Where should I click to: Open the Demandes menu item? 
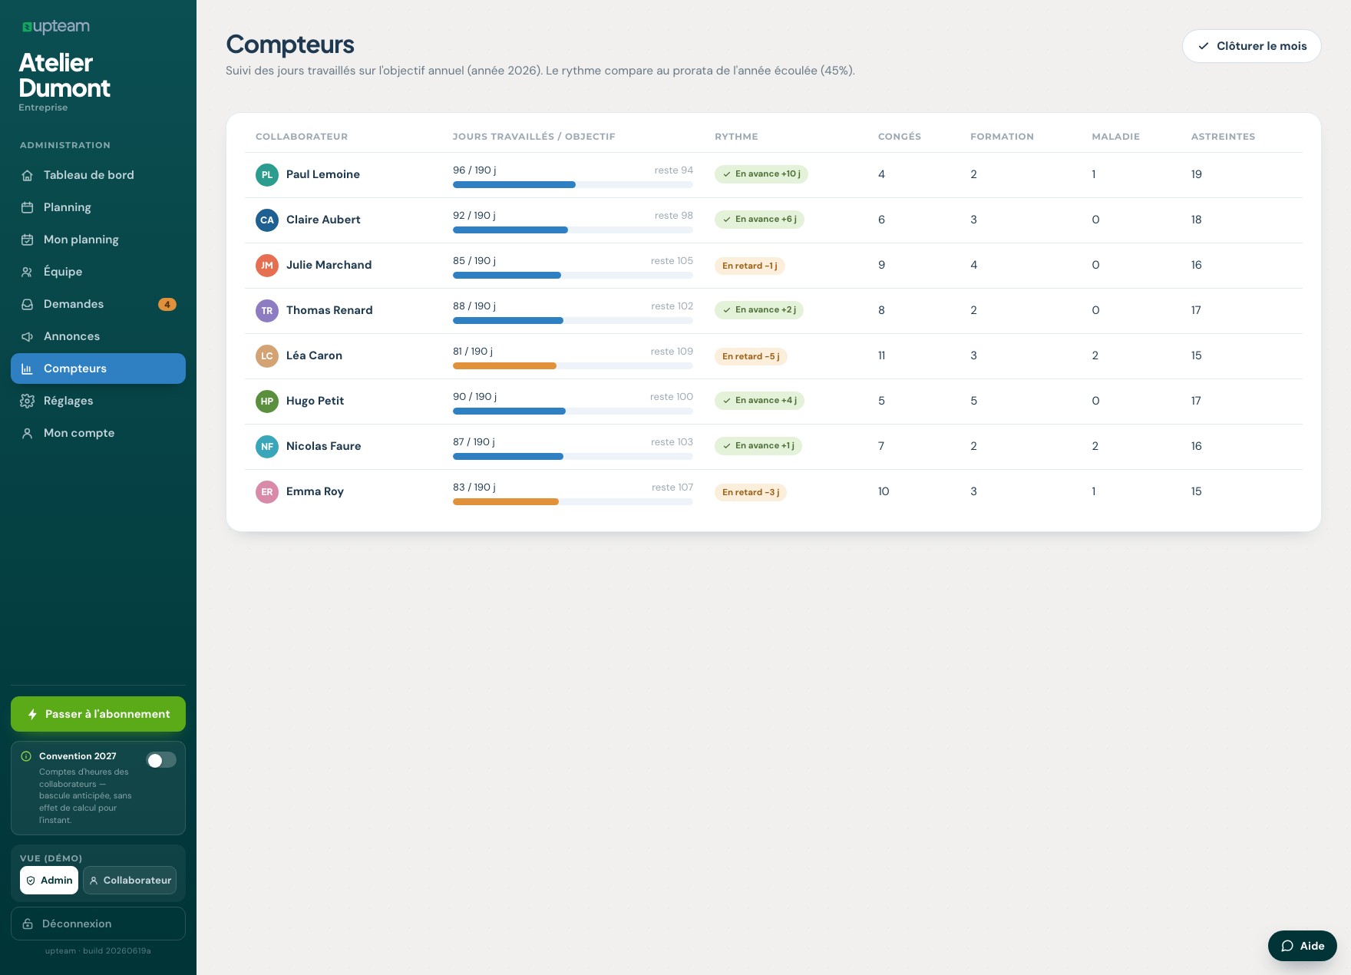[x=98, y=304]
